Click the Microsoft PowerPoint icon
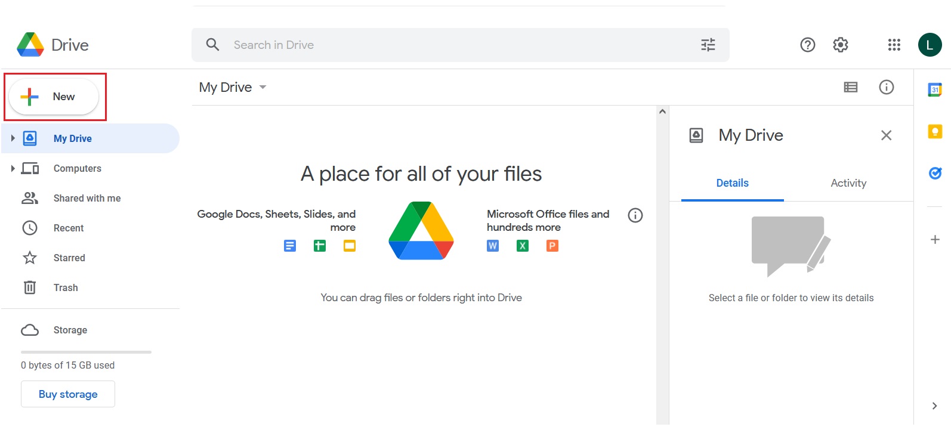This screenshot has height=433, width=951. pyautogui.click(x=552, y=246)
